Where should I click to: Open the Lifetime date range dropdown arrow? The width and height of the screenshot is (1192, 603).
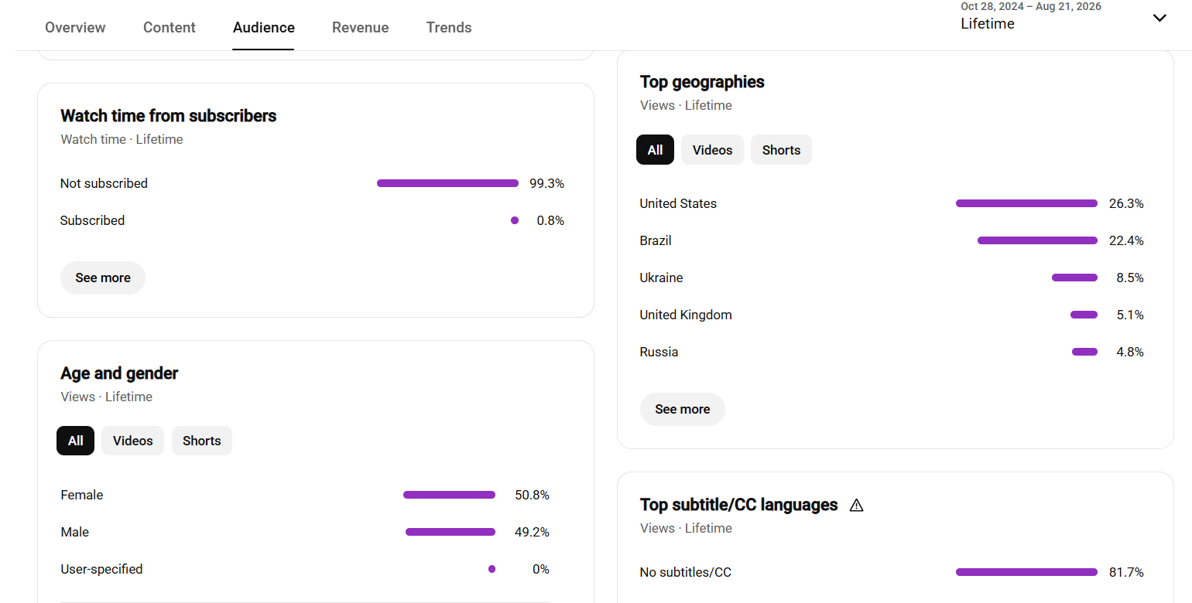1159,18
